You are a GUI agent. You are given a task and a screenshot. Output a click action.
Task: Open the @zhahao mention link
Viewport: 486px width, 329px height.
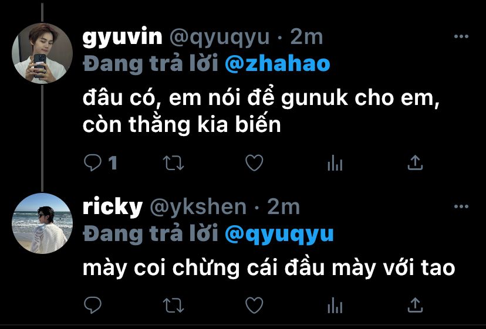pyautogui.click(x=278, y=63)
